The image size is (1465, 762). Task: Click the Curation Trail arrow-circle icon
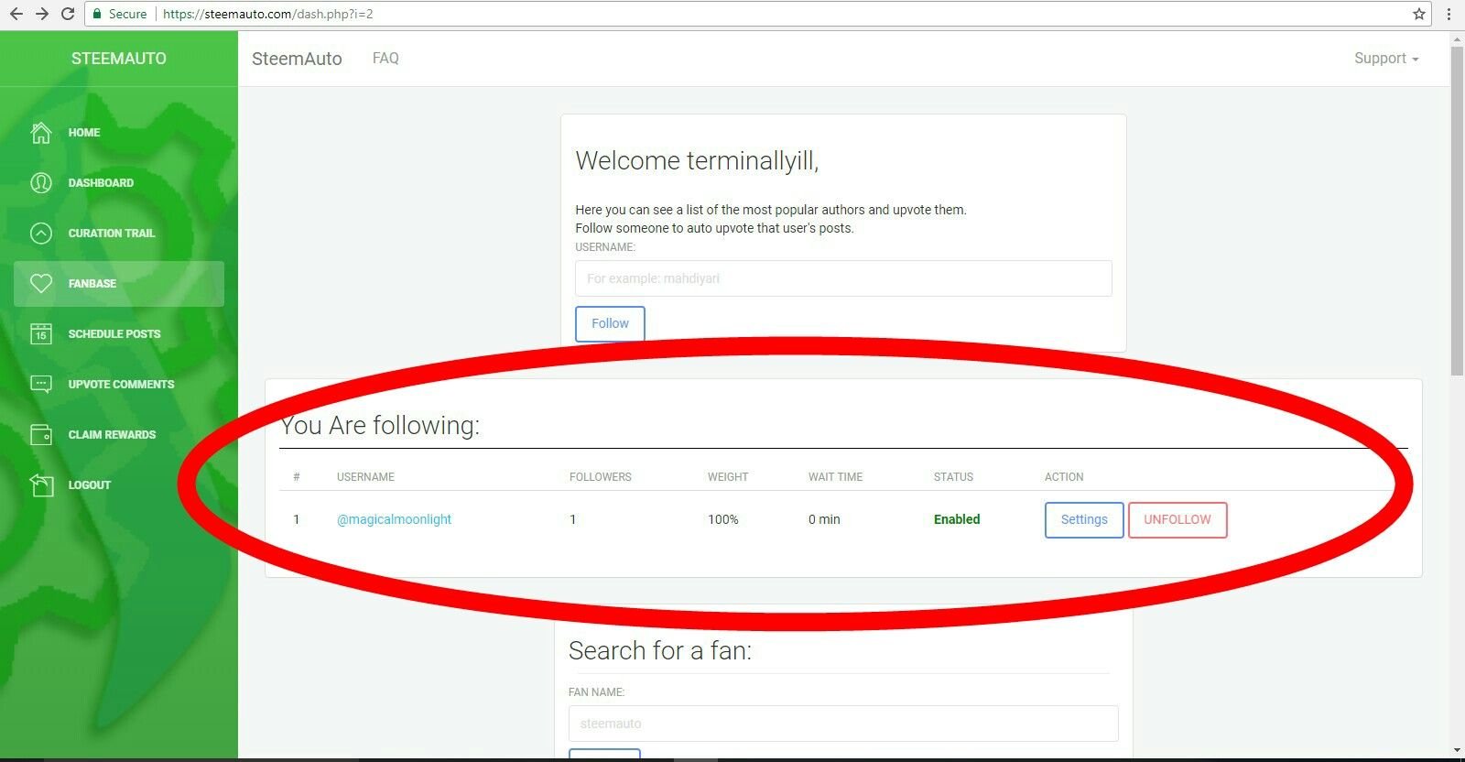coord(41,234)
